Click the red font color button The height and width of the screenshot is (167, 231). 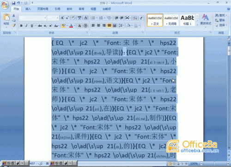coord(71,26)
